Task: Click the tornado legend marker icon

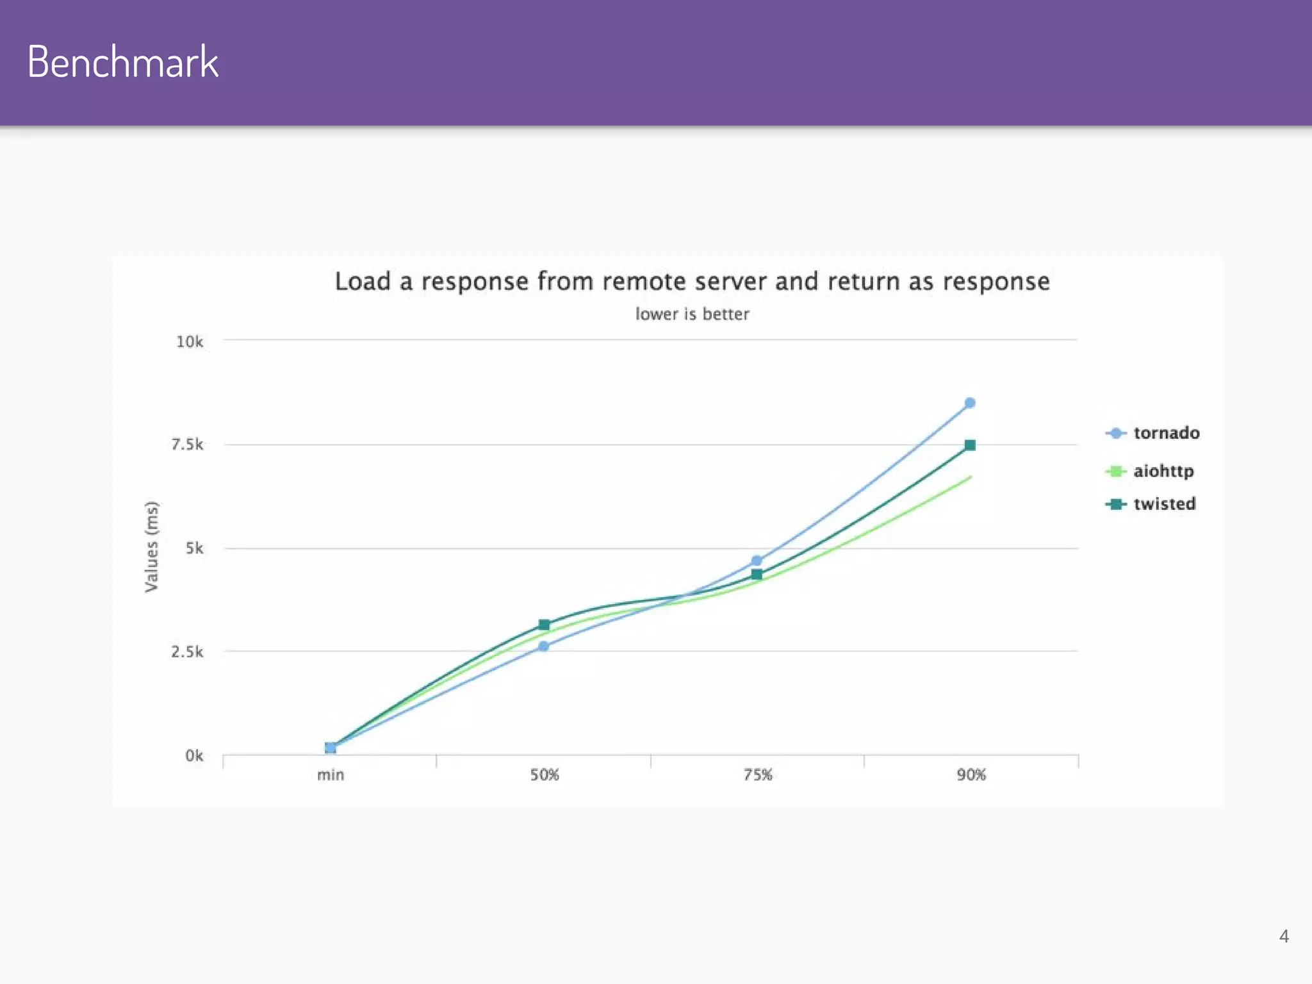Action: pyautogui.click(x=1115, y=433)
